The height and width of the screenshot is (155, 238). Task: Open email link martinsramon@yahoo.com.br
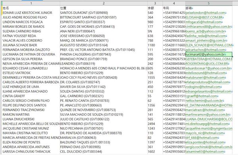pos(207,115)
